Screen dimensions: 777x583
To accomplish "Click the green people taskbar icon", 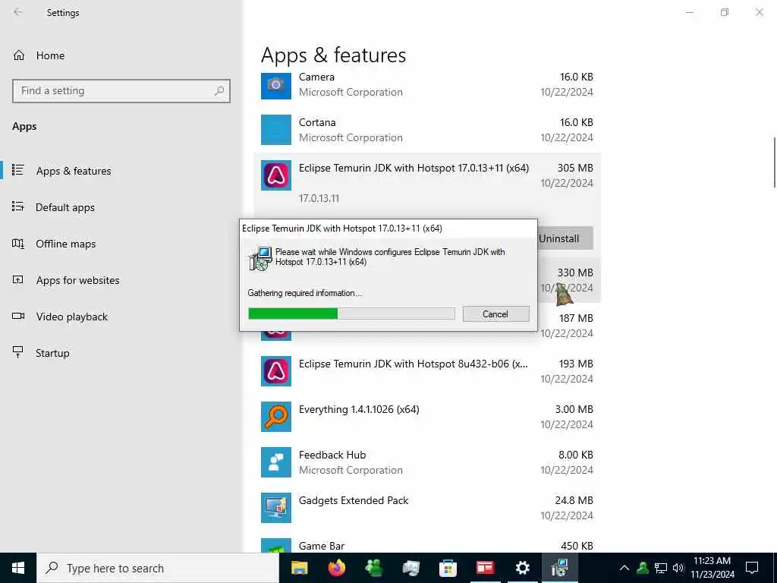I will (x=373, y=568).
